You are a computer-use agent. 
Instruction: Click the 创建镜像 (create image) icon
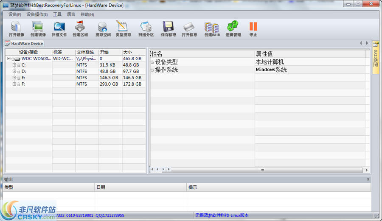click(x=38, y=29)
